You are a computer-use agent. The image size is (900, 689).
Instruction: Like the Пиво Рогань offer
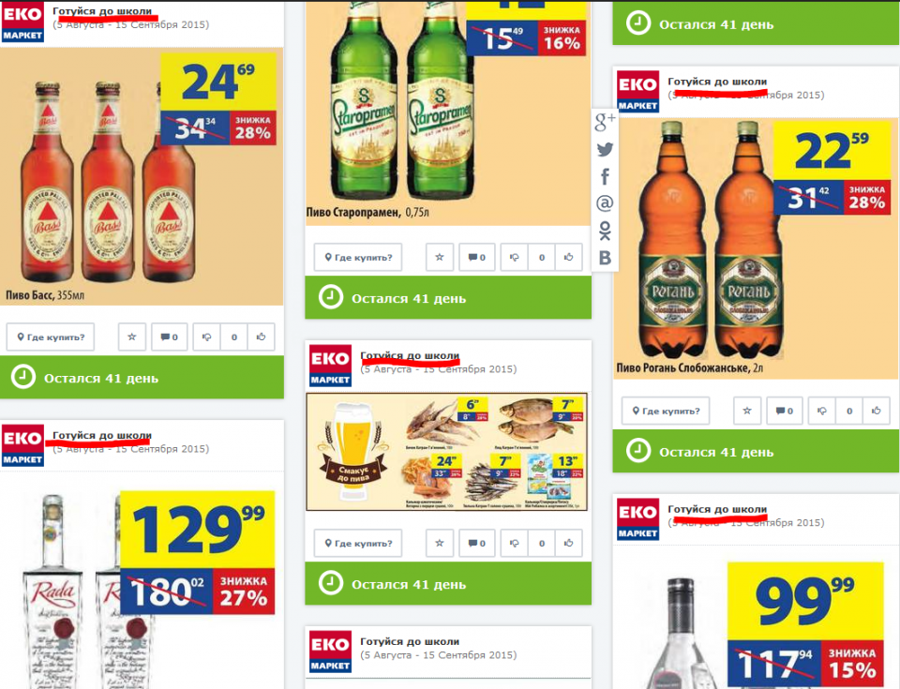tap(876, 411)
